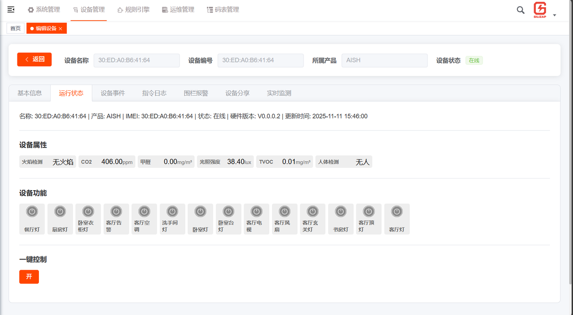Click the 客厅电视 power icon
The image size is (573, 315).
pos(256,211)
